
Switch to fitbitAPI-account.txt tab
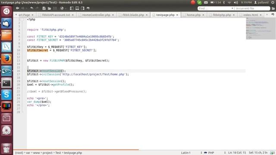56,15
